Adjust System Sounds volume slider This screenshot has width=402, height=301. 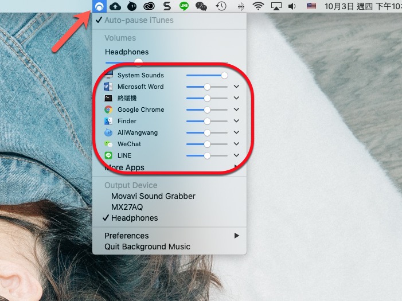[x=207, y=75]
